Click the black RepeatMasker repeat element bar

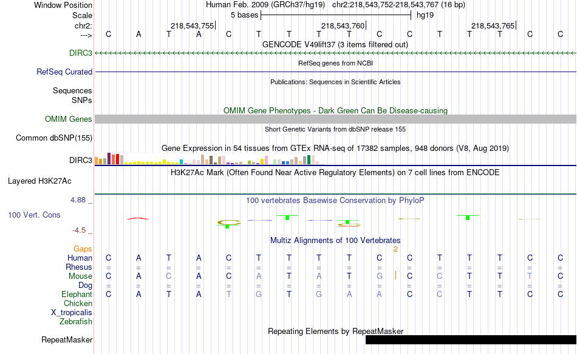[x=471, y=339]
